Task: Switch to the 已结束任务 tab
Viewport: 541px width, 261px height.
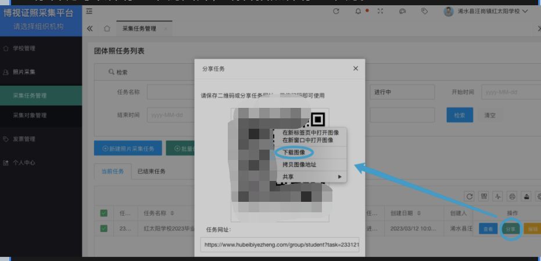Action: coord(152,171)
